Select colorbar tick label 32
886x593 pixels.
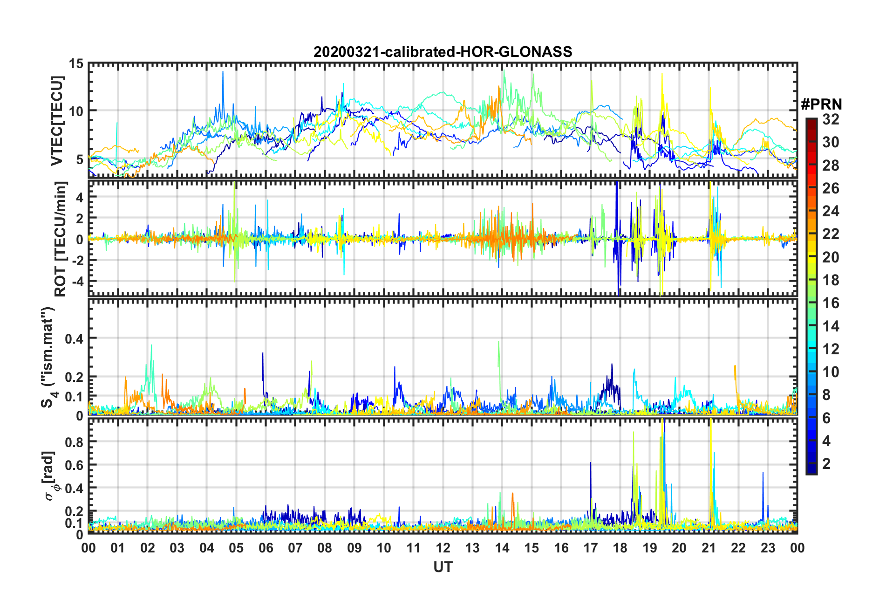[x=831, y=119]
